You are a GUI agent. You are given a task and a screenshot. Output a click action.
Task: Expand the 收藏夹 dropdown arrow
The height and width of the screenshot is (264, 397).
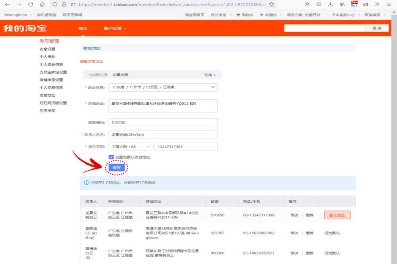tap(281, 15)
